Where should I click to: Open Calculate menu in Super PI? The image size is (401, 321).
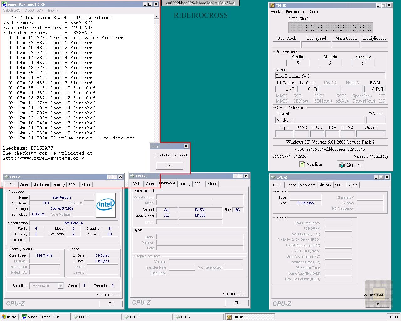tap(12, 10)
